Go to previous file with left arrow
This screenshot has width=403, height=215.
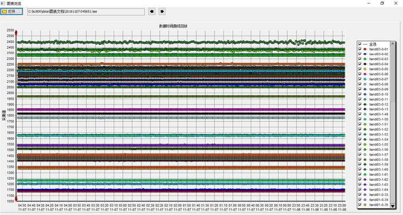point(152,11)
